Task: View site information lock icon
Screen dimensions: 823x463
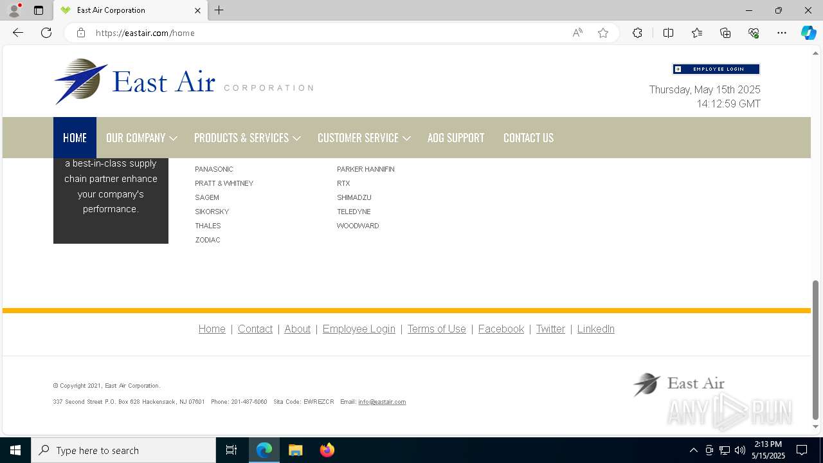Action: click(x=80, y=33)
